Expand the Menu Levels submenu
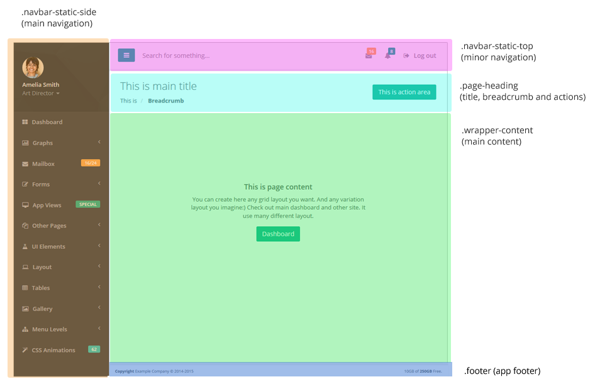This screenshot has height=389, width=595. coord(99,329)
